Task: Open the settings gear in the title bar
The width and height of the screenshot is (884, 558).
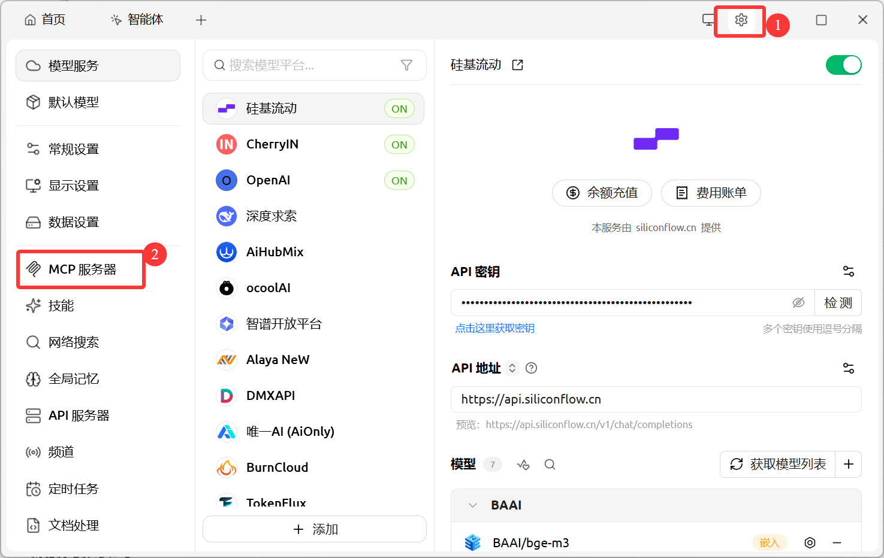Action: click(x=741, y=20)
